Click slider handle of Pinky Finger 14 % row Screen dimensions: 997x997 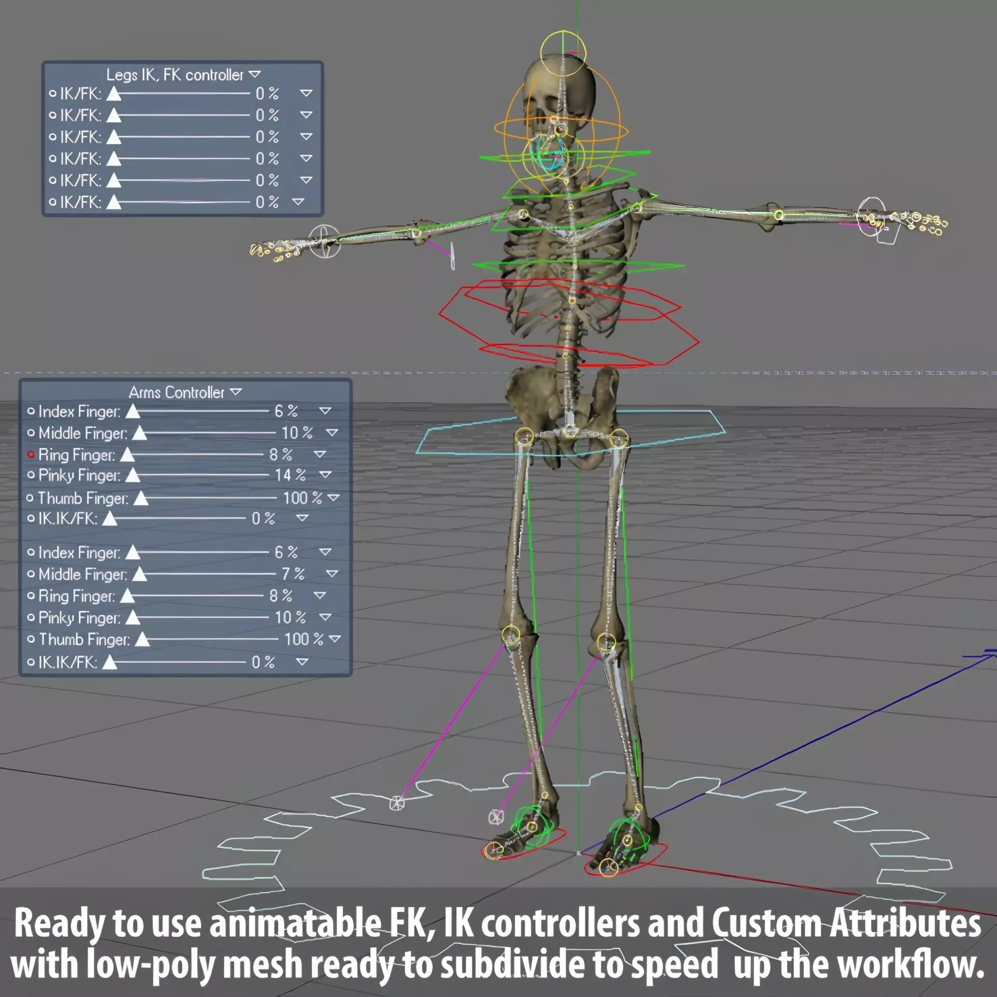pyautogui.click(x=133, y=475)
